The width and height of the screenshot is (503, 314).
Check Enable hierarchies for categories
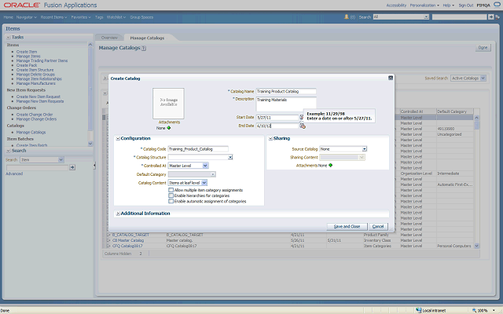tap(171, 195)
